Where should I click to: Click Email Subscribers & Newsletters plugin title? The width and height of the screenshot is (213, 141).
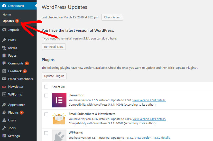tap(92, 114)
